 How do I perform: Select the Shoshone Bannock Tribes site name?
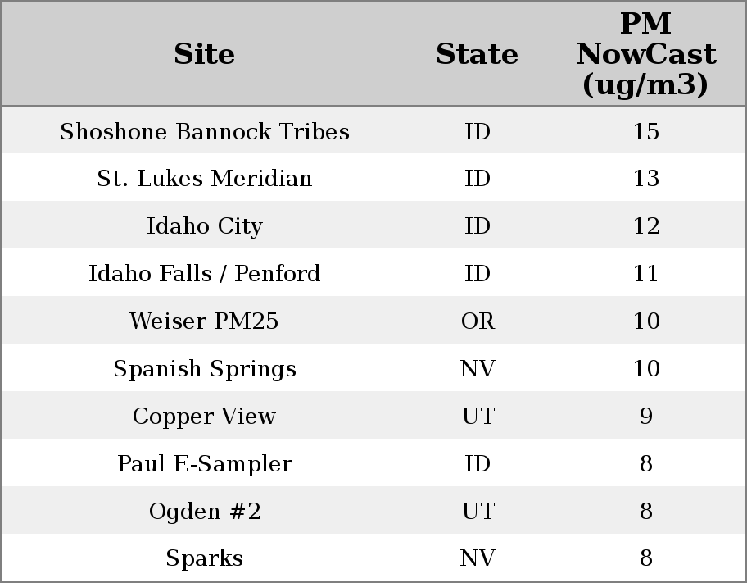point(205,132)
